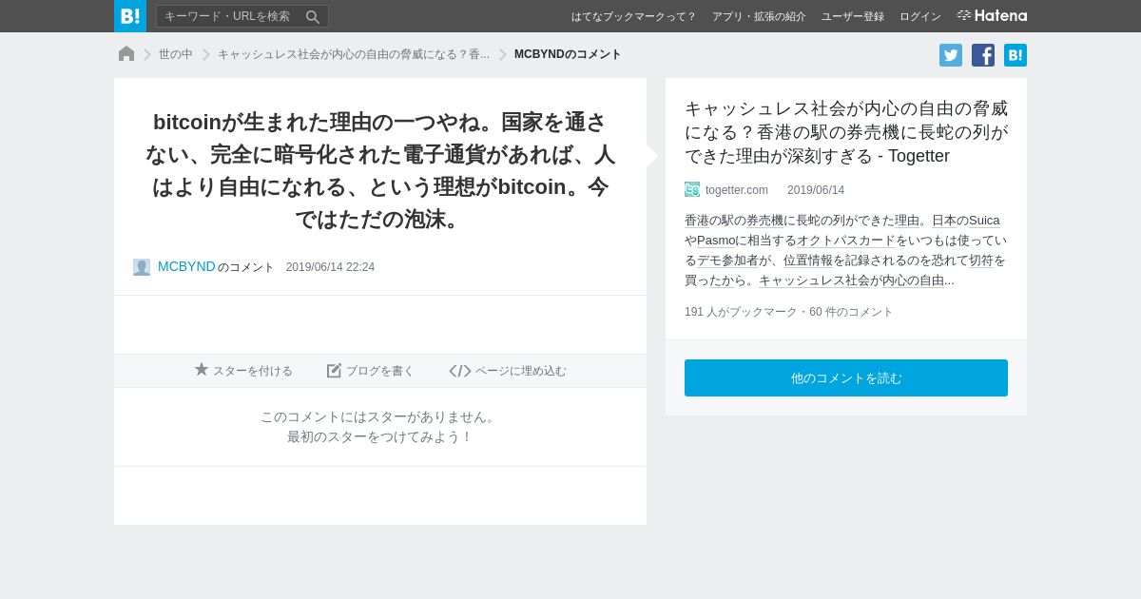Viewport: 1141px width, 599px height.
Task: Click the search magnifier icon
Action: pos(312,16)
